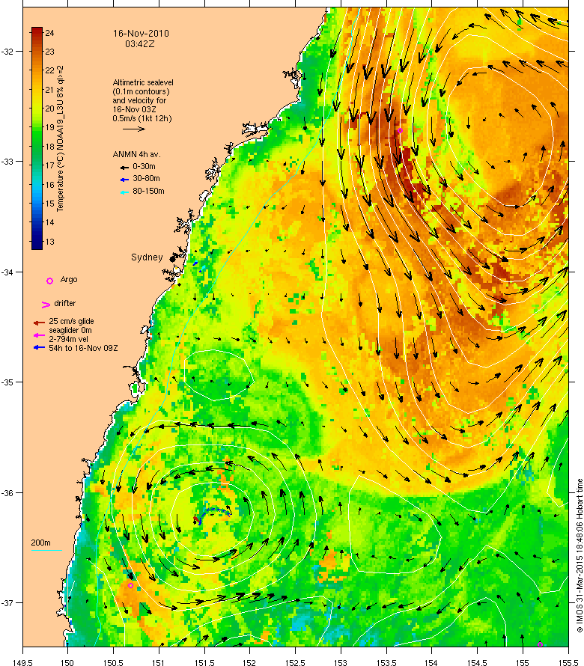Click the 0.5m/s (1kt 12h) label
Viewport: 584px width, 666px height.
142,118
